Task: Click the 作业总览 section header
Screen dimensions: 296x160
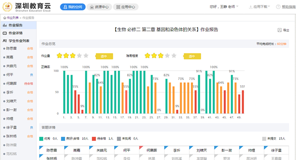Action: [x=164, y=43]
